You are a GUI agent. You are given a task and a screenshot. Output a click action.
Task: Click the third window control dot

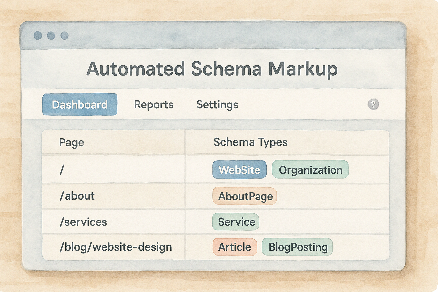click(64, 36)
